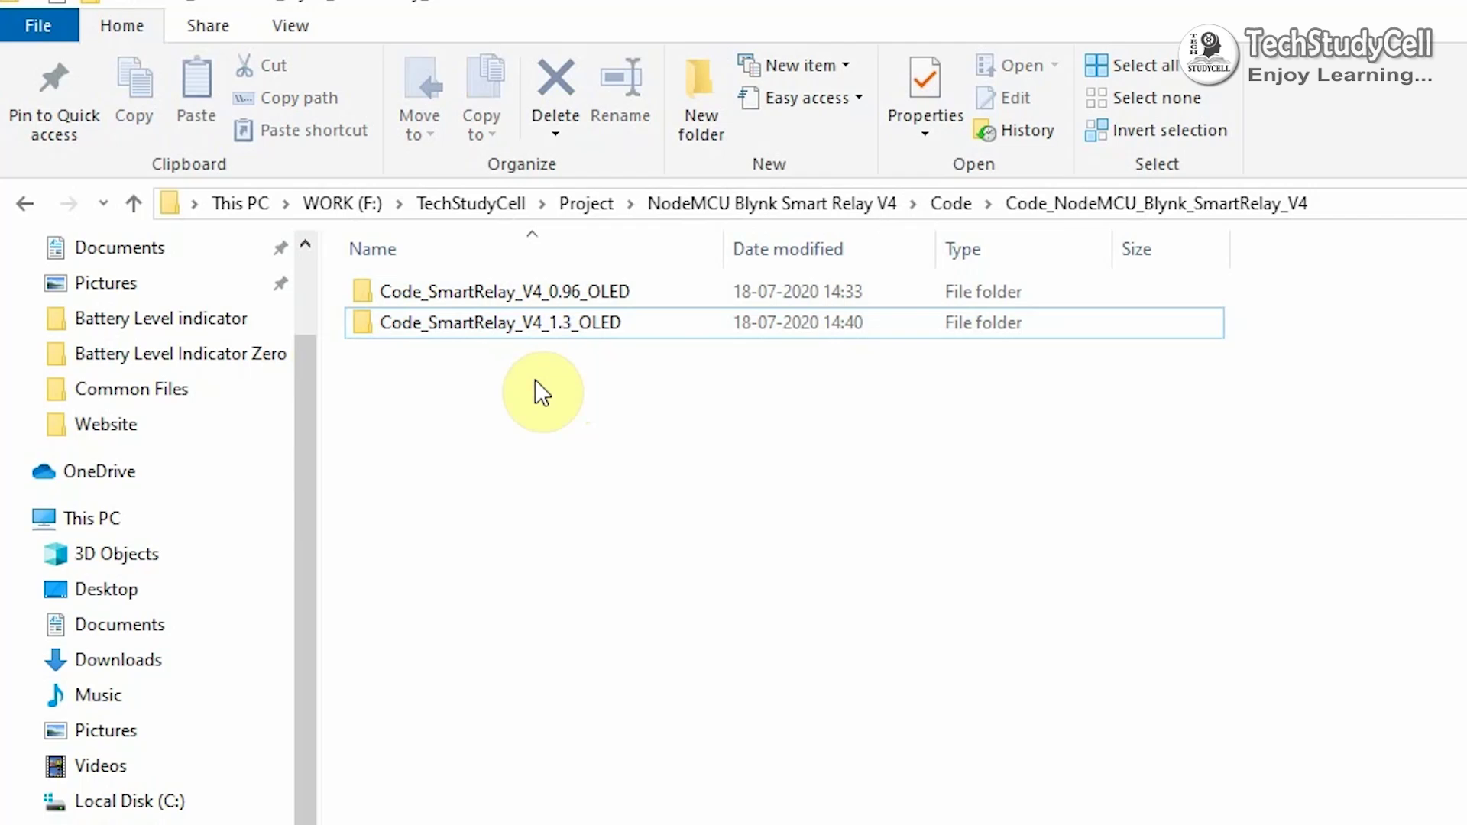Click the Delete icon in ribbon
The width and height of the screenshot is (1467, 825).
pyautogui.click(x=555, y=79)
